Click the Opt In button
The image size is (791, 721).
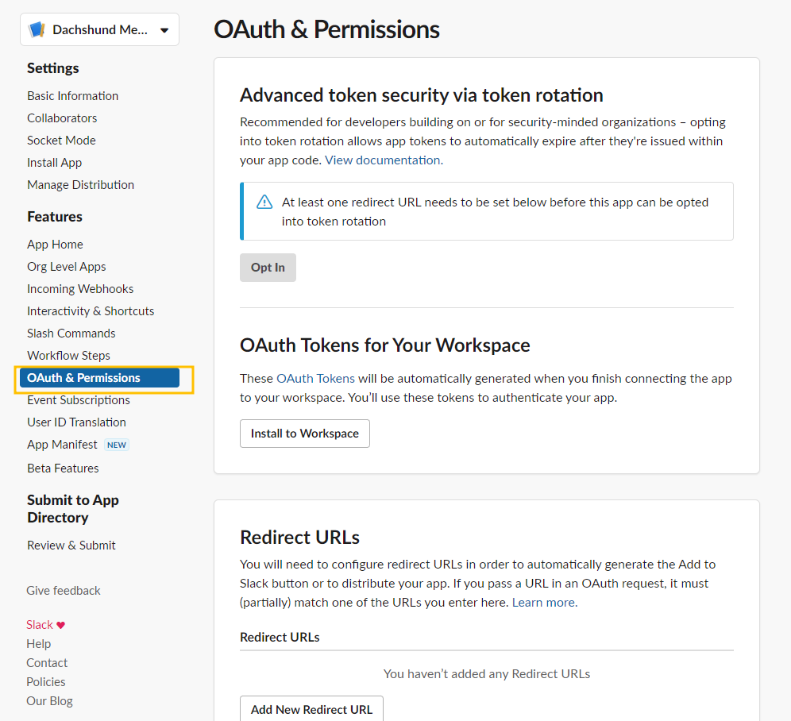pyautogui.click(x=268, y=268)
